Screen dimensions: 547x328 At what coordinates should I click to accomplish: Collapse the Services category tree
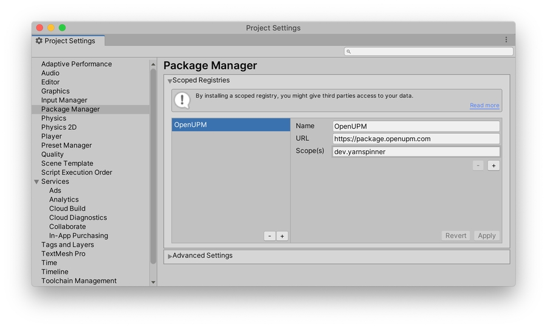36,182
